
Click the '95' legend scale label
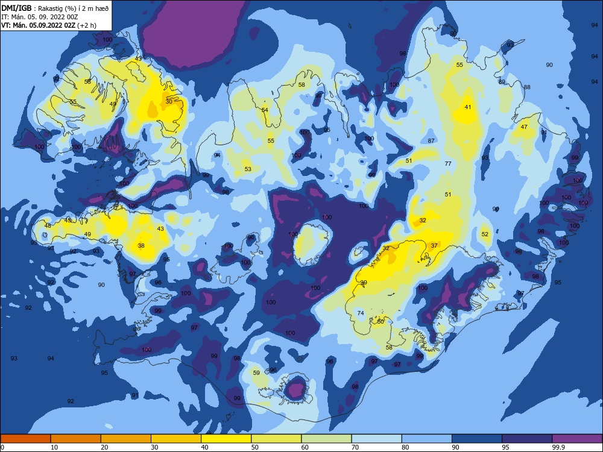[506, 447]
